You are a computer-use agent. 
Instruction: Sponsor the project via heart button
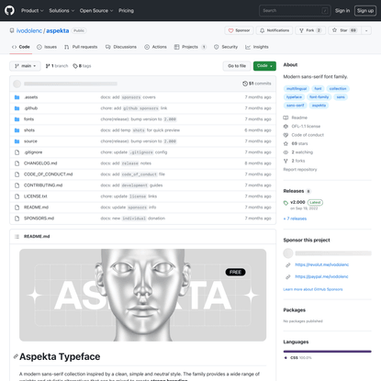click(239, 30)
